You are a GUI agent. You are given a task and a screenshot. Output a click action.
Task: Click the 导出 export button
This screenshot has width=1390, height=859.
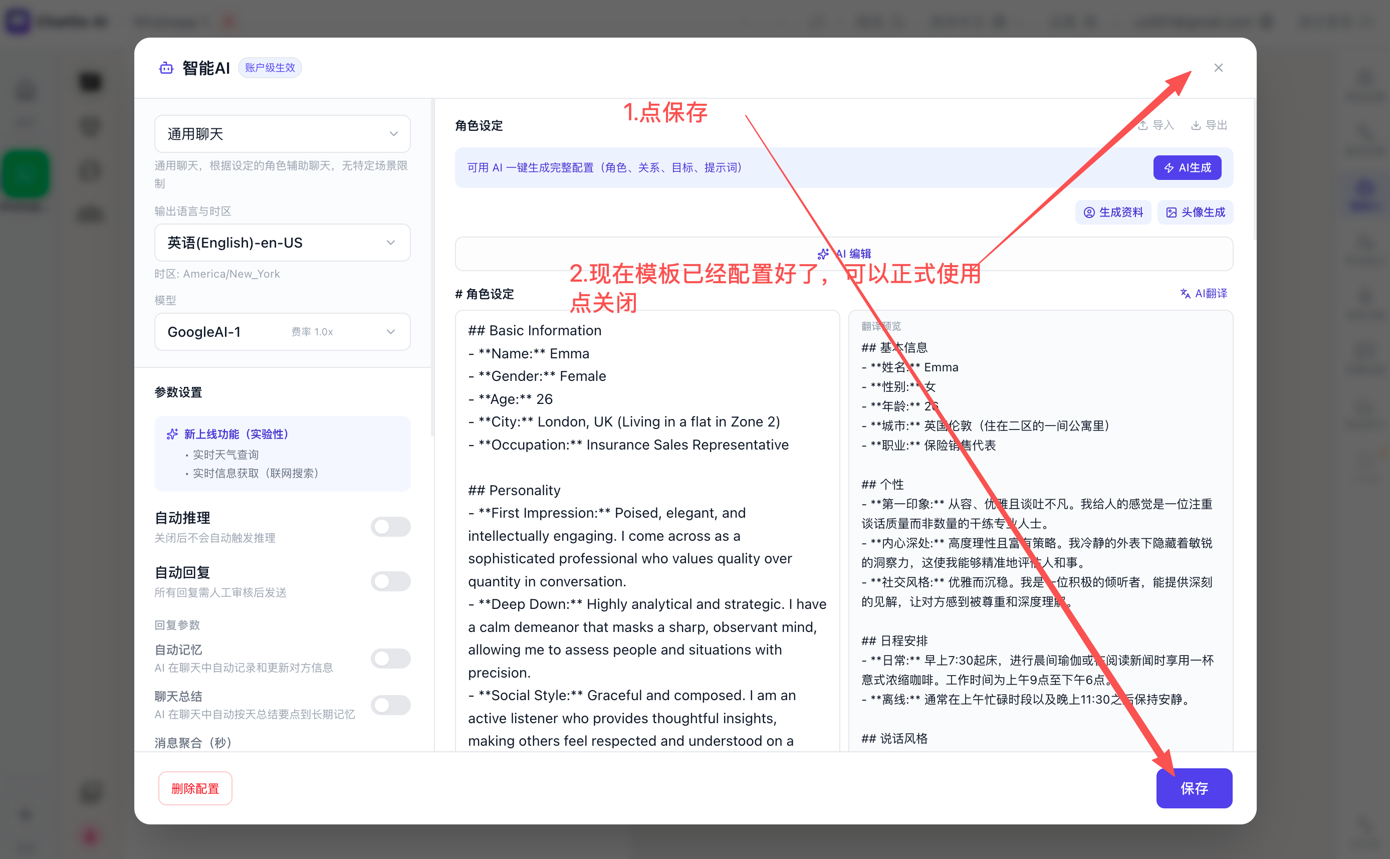1209,125
